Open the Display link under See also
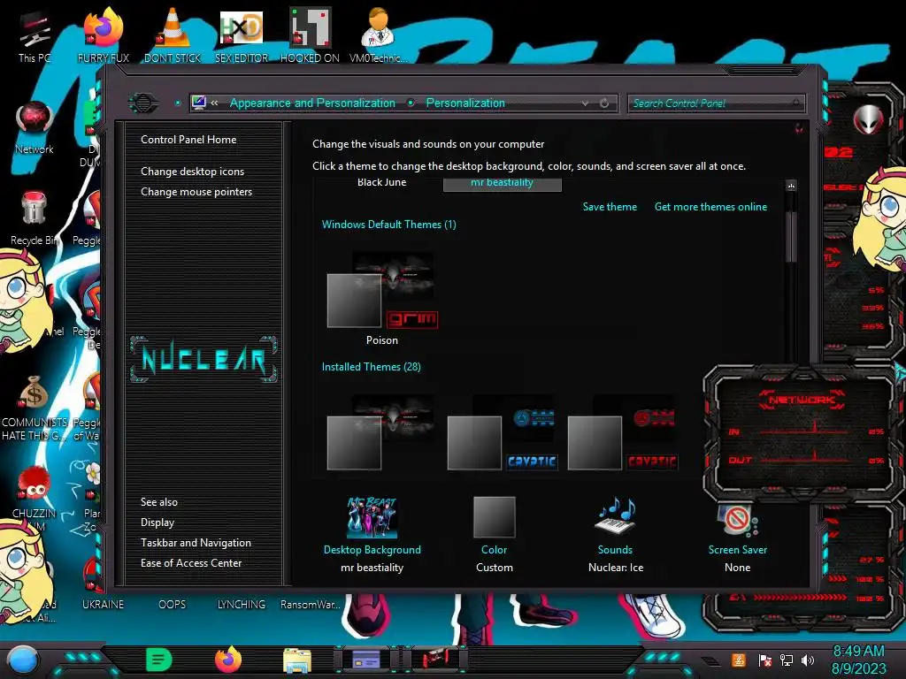The image size is (906, 679). click(157, 523)
